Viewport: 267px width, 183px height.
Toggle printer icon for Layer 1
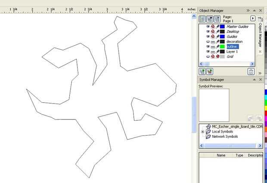[x=213, y=51]
